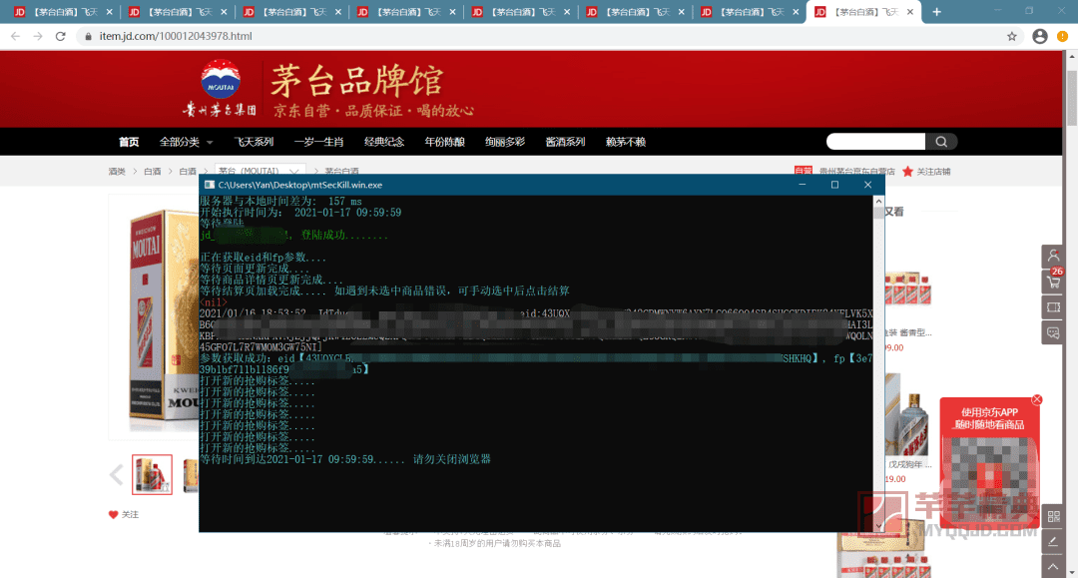Viewport: 1078px width, 578px height.
Task: Click the console scrollbar up arrow
Action: [x=878, y=202]
